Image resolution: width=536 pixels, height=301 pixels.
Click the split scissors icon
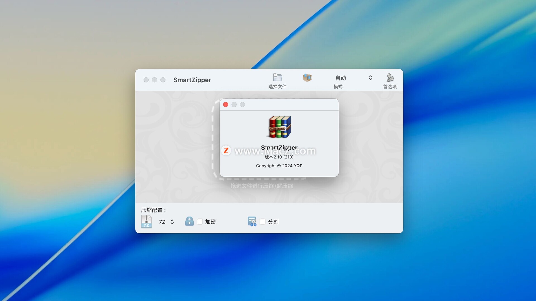coord(252,222)
